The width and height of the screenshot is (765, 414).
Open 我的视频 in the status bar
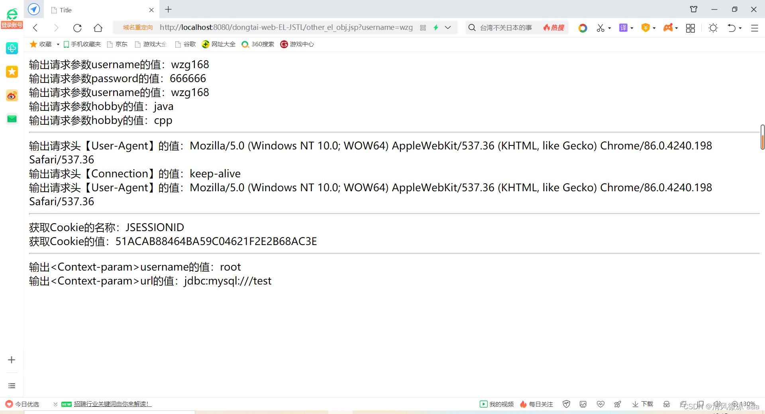pyautogui.click(x=497, y=404)
